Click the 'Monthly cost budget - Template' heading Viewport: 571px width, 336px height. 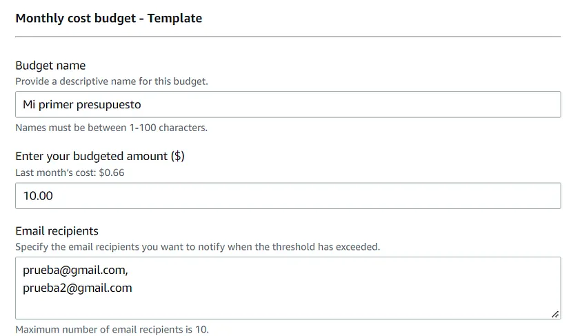108,18
